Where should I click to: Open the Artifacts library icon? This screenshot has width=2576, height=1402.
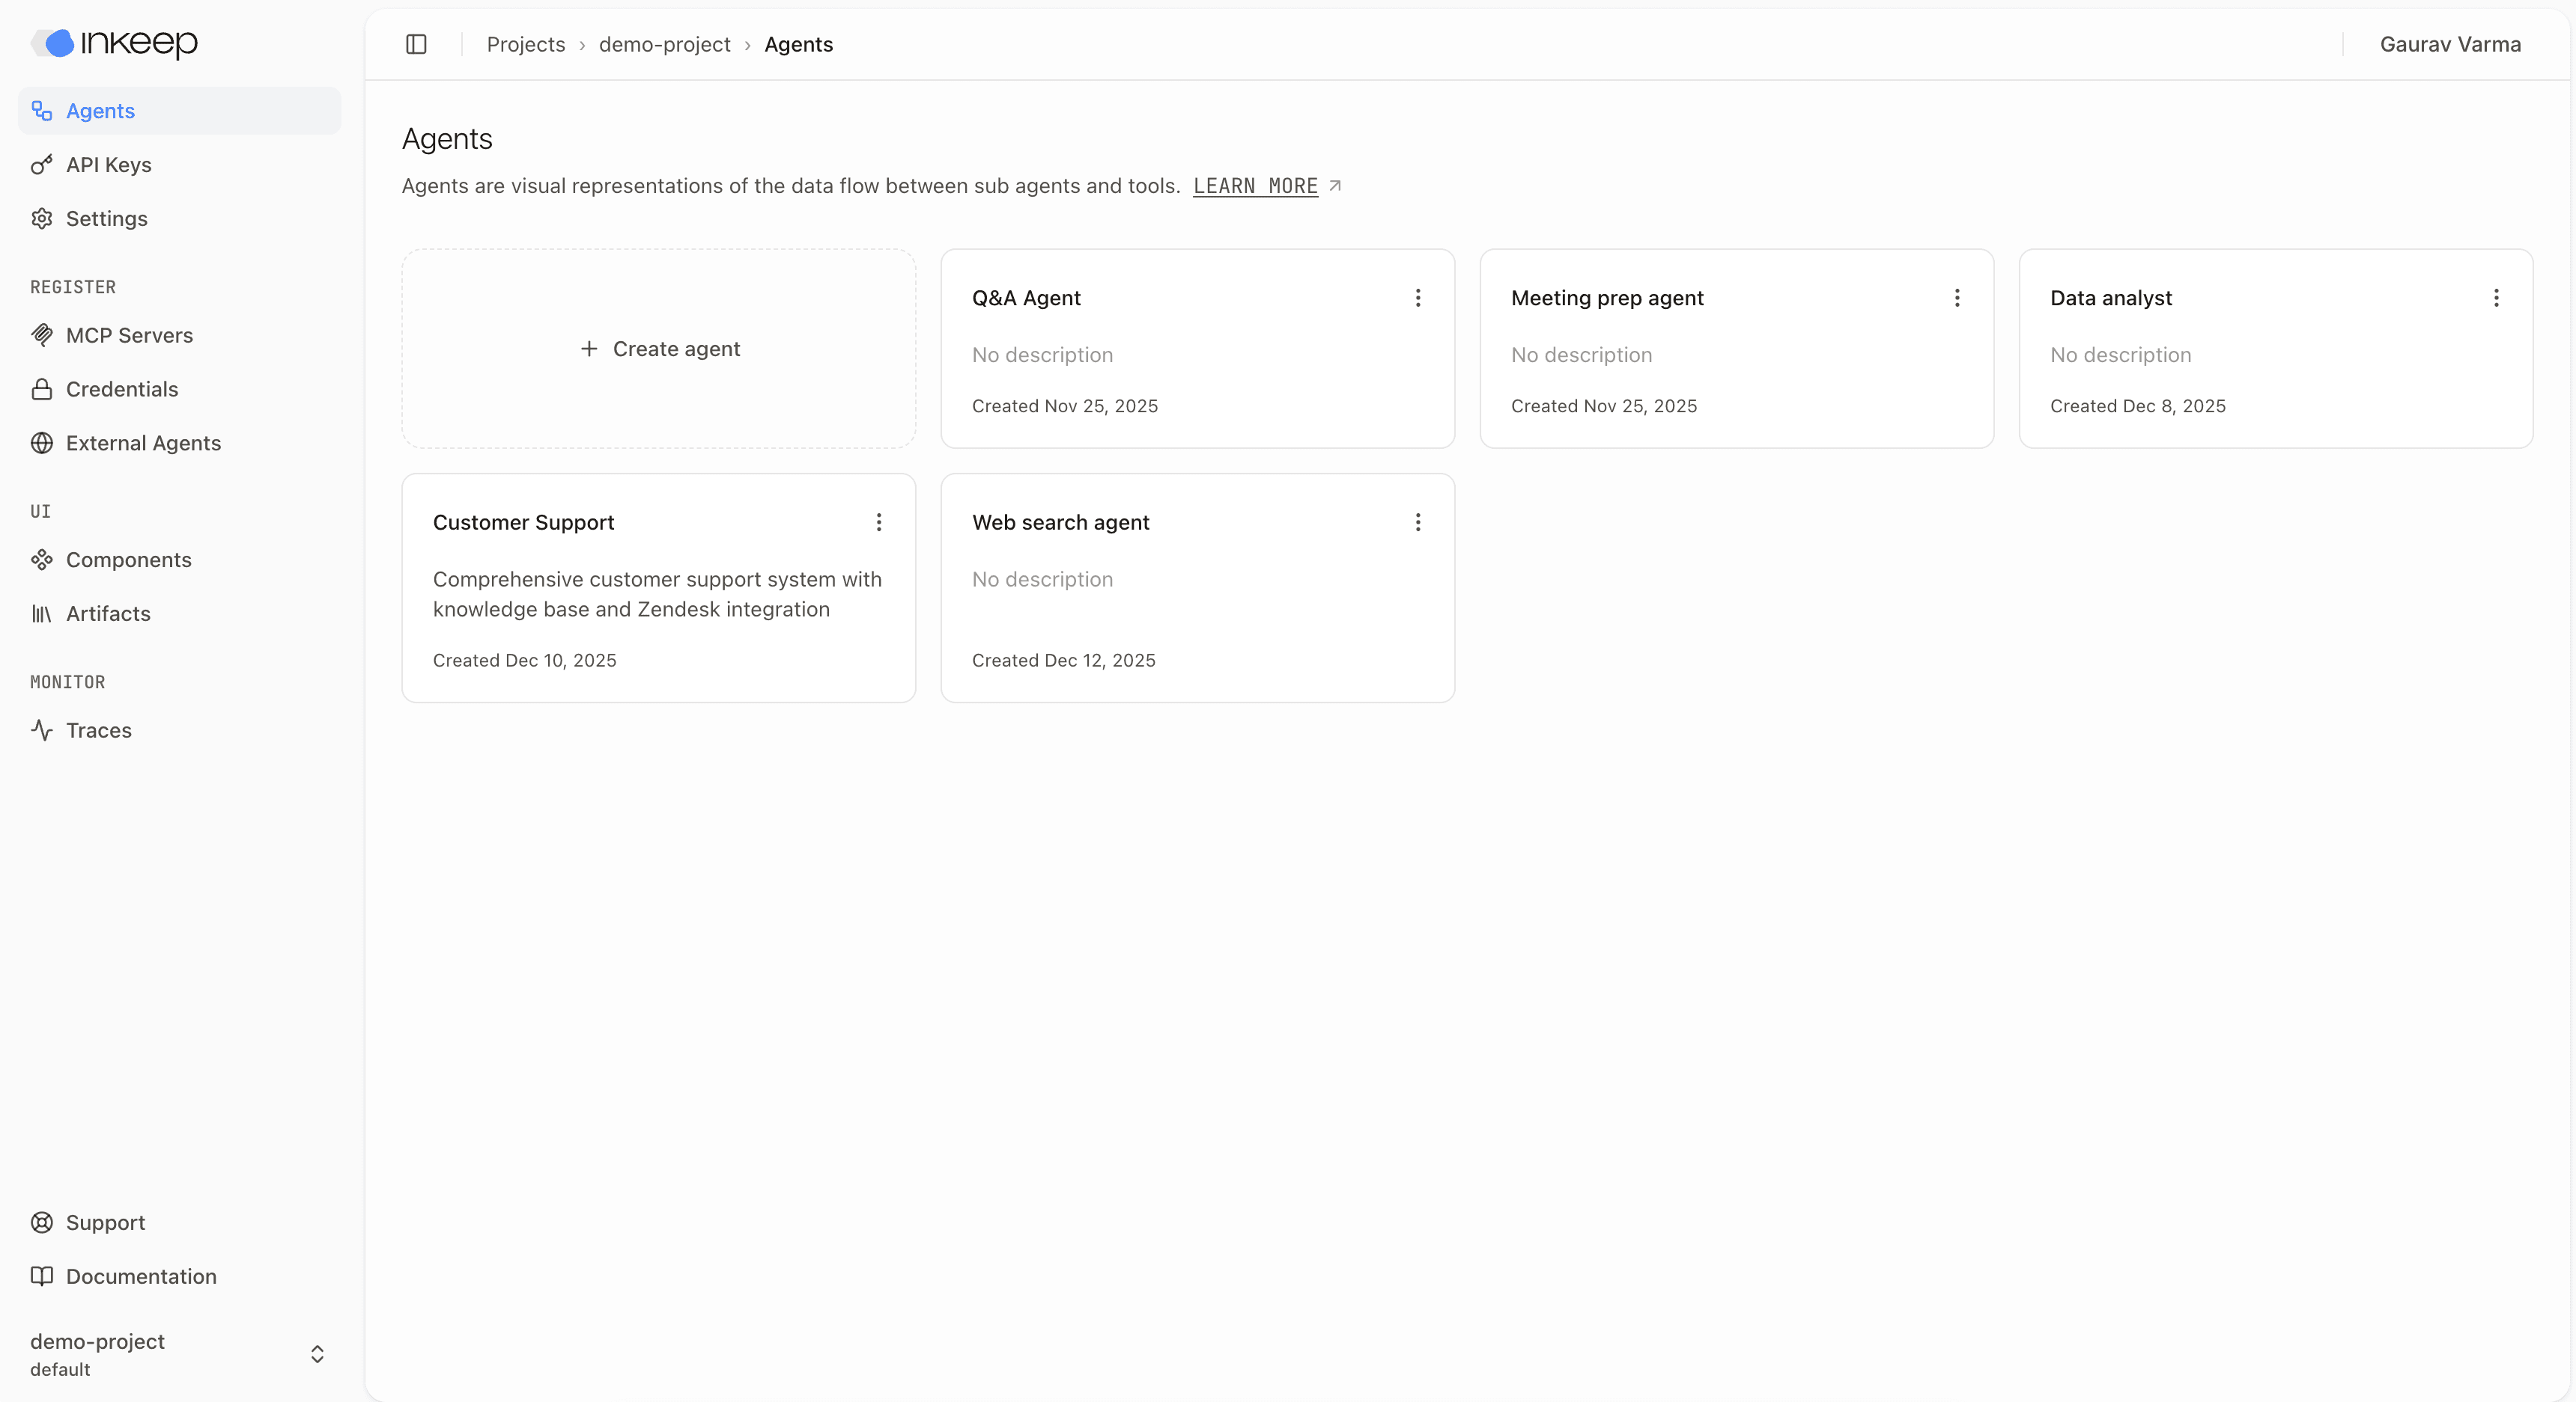point(42,613)
